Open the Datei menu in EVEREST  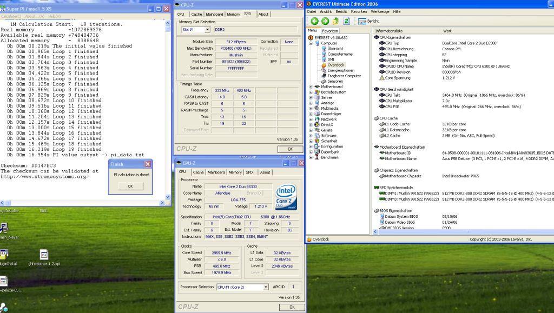click(312, 12)
